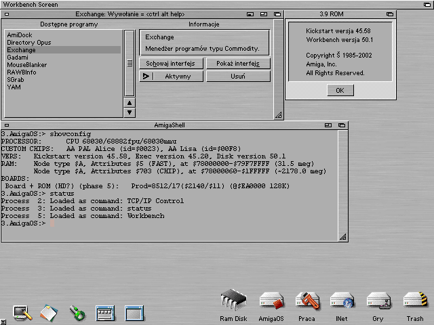Click program list scroll up arrow
Viewport: 434px width, 325px height.
pos(130,103)
